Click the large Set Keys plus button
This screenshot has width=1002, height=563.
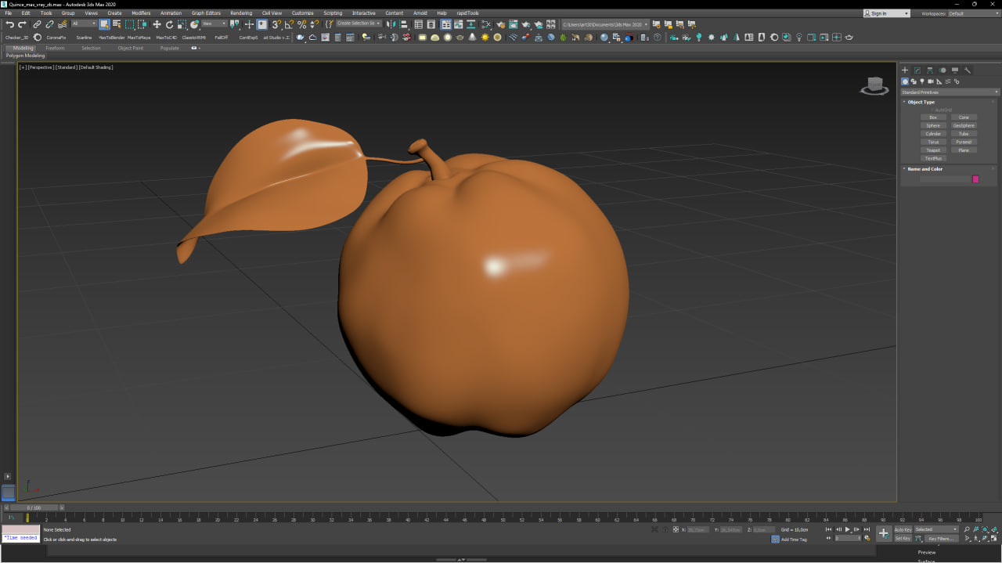click(884, 533)
